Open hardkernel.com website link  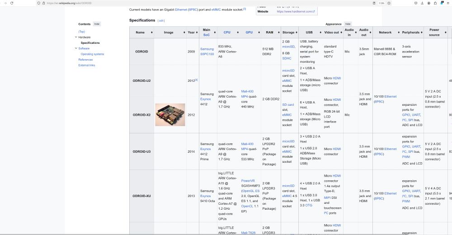tap(296, 12)
